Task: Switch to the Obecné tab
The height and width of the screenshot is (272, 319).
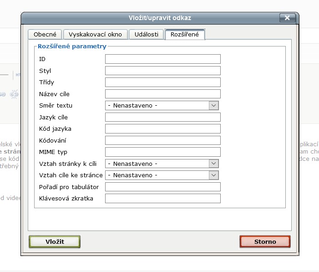Action: click(x=45, y=35)
